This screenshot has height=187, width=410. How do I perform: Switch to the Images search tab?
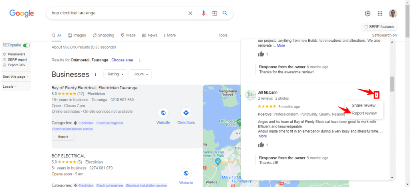pos(77,35)
